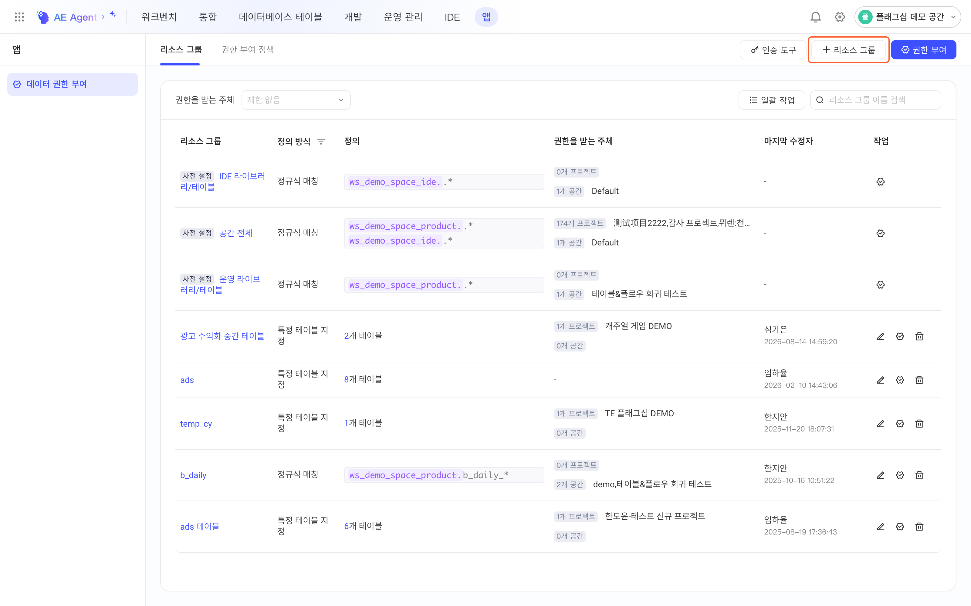Click authorize icon for 운영 라이브러리/테이블 row
This screenshot has height=606, width=971.
coord(880,285)
